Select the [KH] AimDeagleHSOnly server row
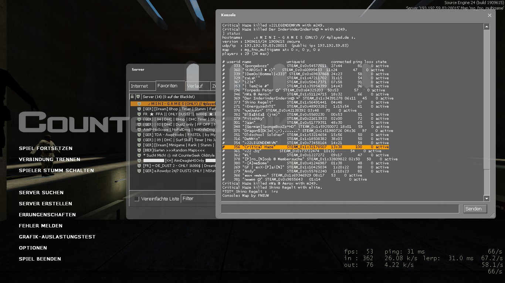The height and width of the screenshot is (283, 505). tap(173, 161)
